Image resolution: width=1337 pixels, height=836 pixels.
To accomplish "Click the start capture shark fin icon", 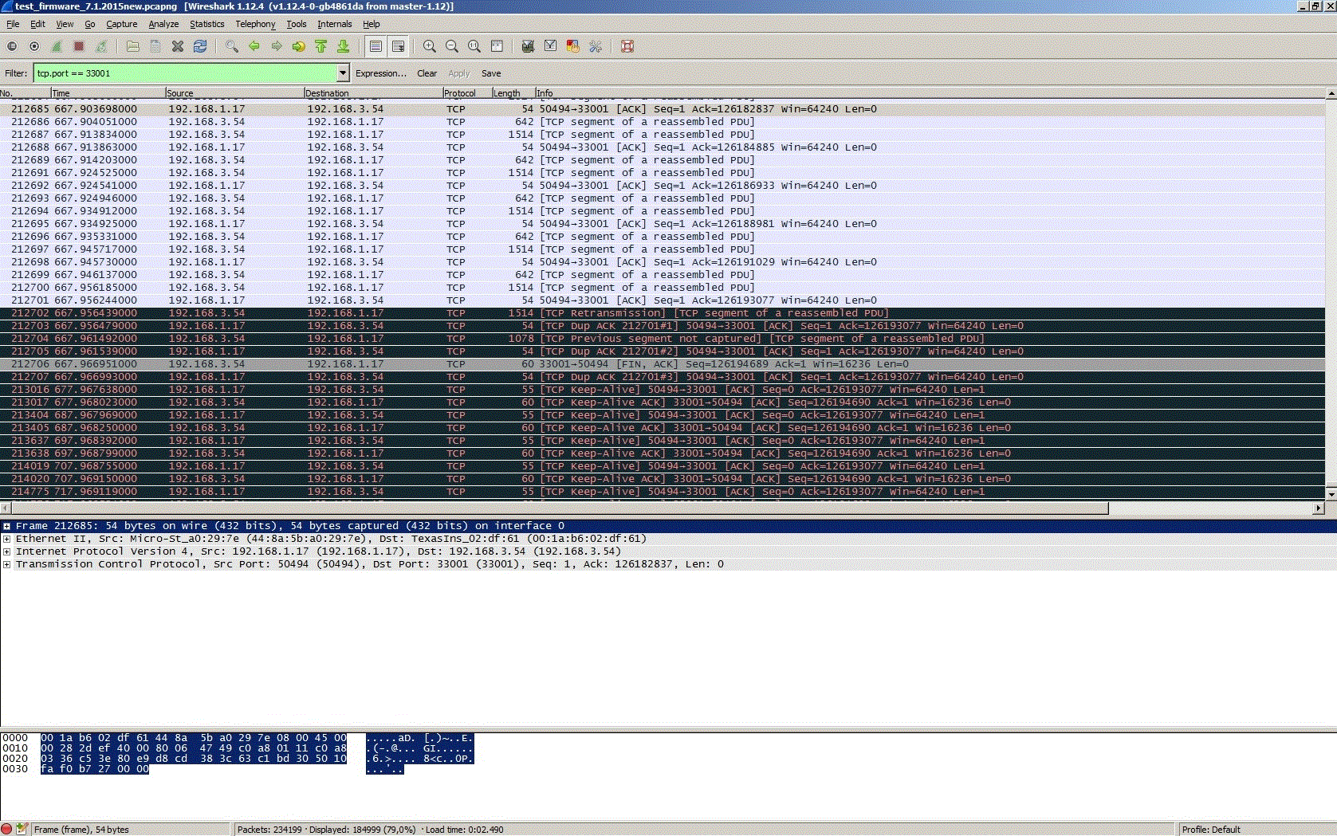I will coord(57,46).
